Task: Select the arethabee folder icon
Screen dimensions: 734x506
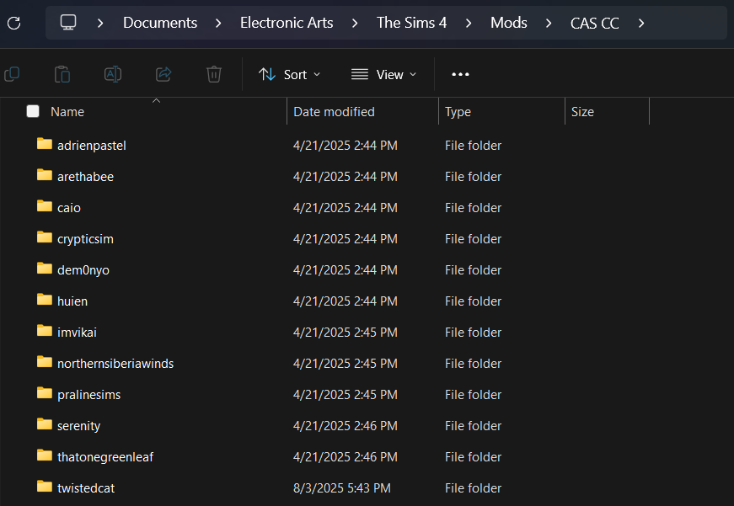Action: [x=45, y=175]
